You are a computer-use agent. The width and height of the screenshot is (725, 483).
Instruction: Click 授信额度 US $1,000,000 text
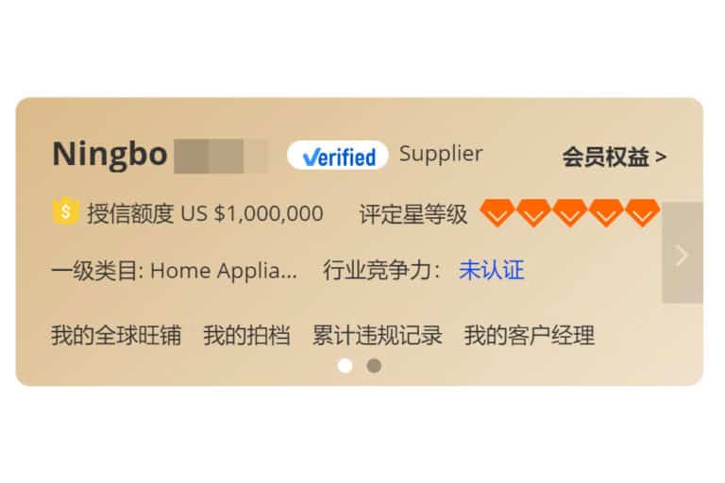click(205, 213)
